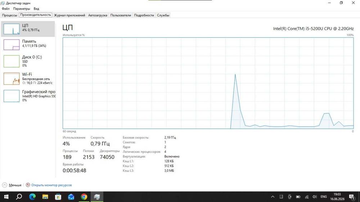Open File Explorer from taskbar
The width and height of the screenshot is (360, 202).
pos(45,197)
